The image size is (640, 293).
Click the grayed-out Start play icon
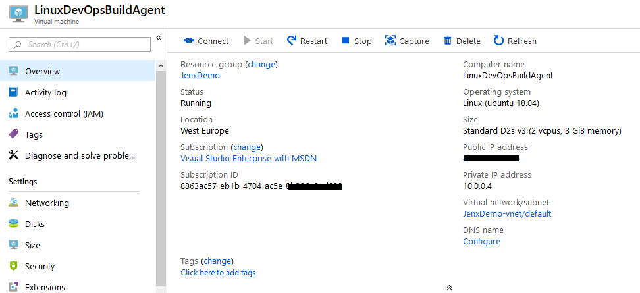(247, 41)
